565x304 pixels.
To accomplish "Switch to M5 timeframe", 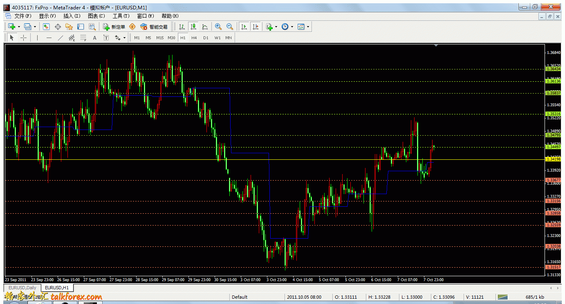I will coord(148,38).
